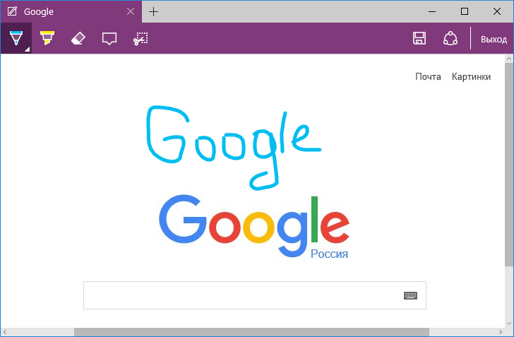This screenshot has width=514, height=337.
Task: Click the scroll up arrow
Action: [x=509, y=59]
